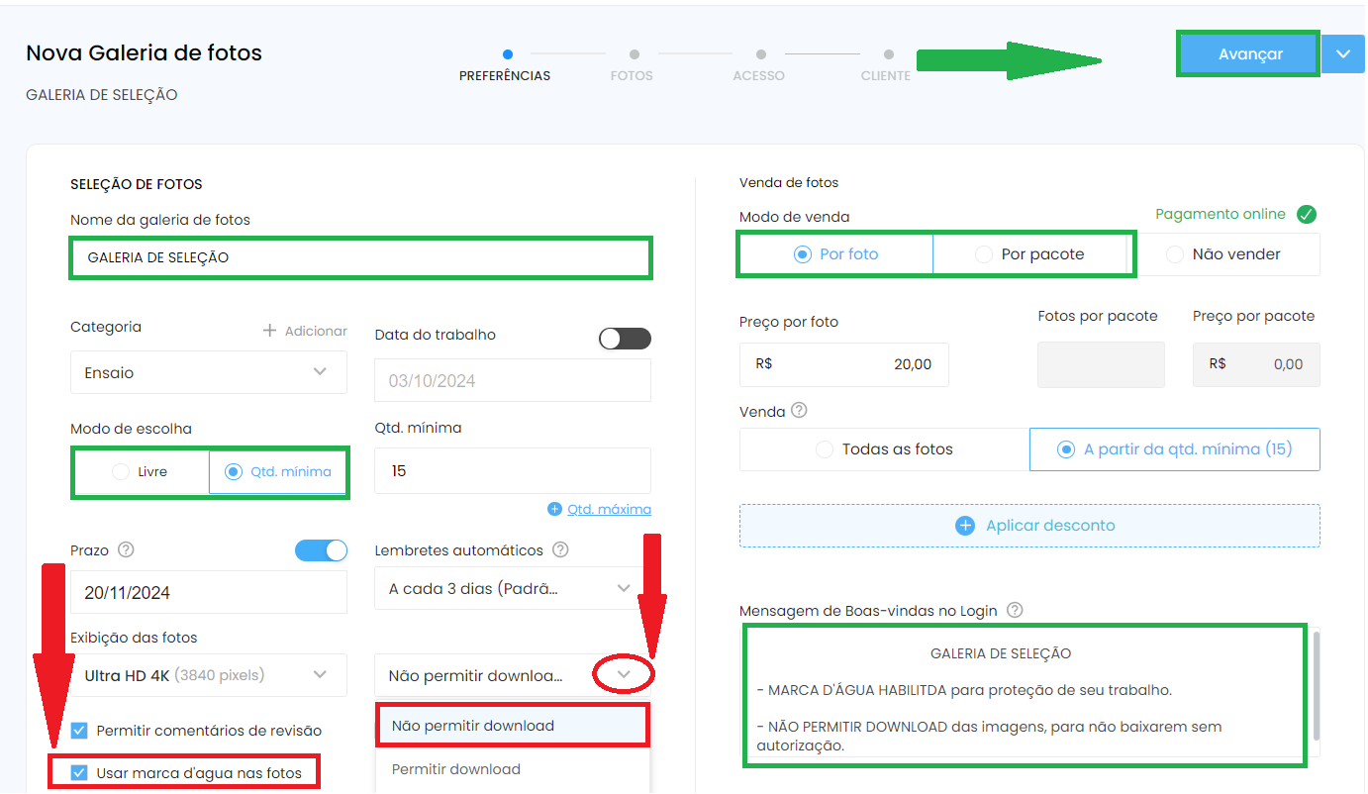Toggle the Prazo deadline switch
Screen dimensions: 1368x794
click(x=322, y=550)
